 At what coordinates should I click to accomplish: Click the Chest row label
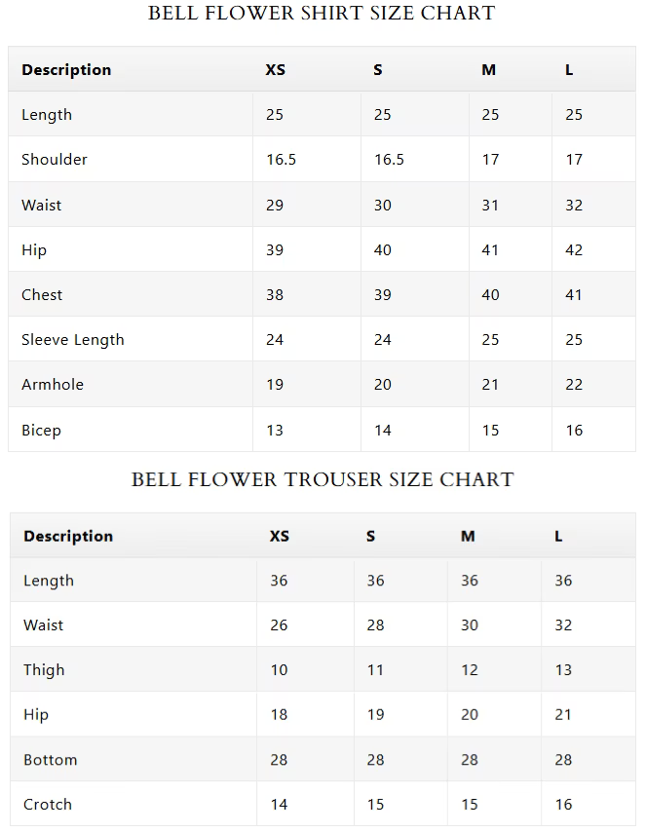coord(42,294)
